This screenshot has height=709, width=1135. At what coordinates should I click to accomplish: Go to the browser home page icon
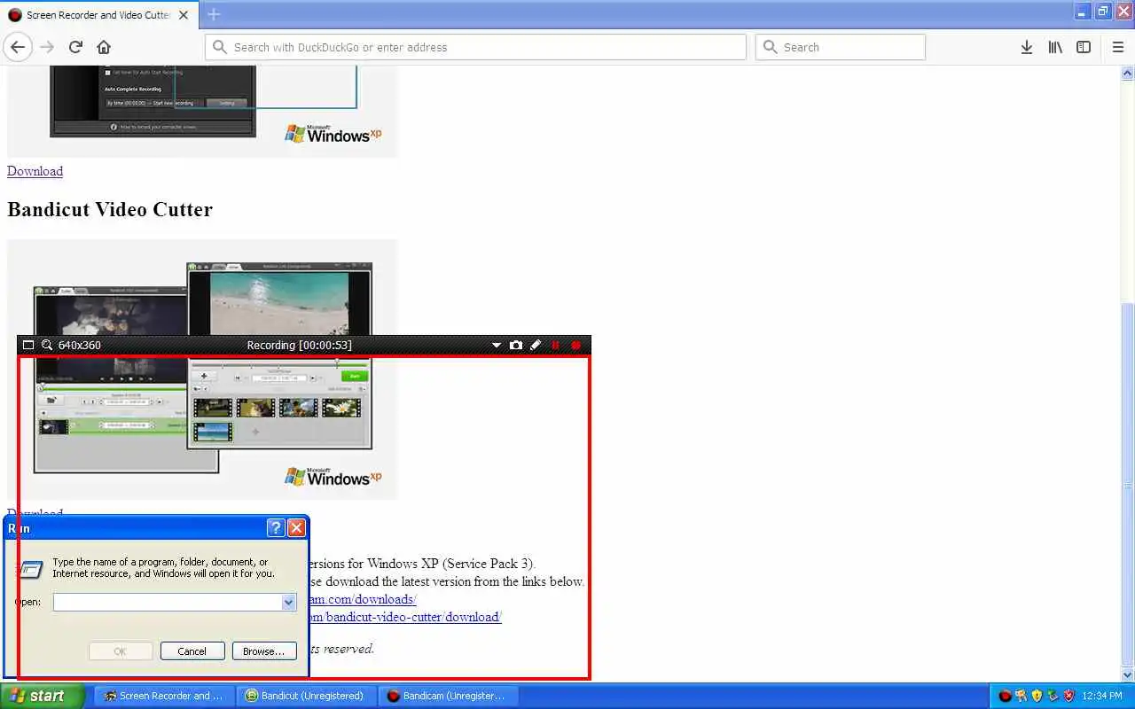point(104,47)
